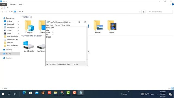
Task: Open Notepad View menu
Action: [63, 25]
